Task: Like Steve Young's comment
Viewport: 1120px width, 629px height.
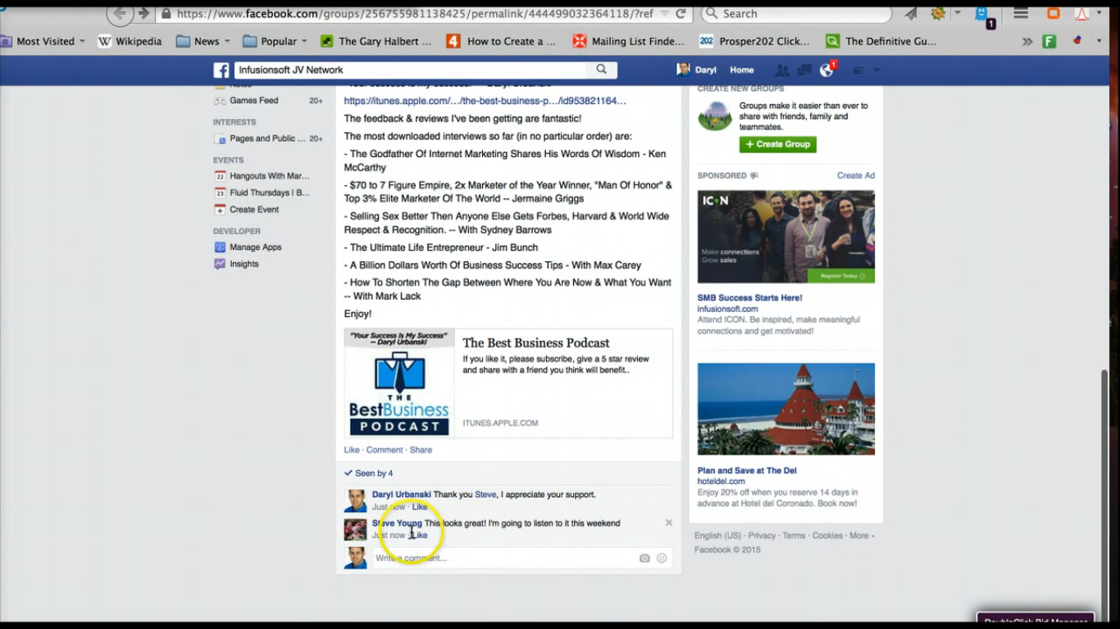Action: tap(420, 536)
